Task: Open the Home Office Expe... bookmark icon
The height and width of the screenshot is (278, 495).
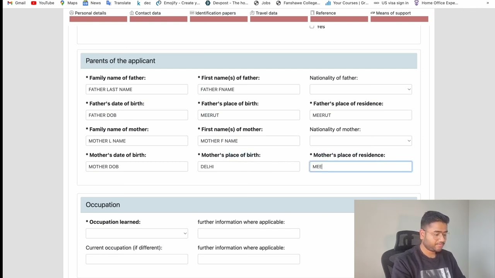Action: click(416, 3)
